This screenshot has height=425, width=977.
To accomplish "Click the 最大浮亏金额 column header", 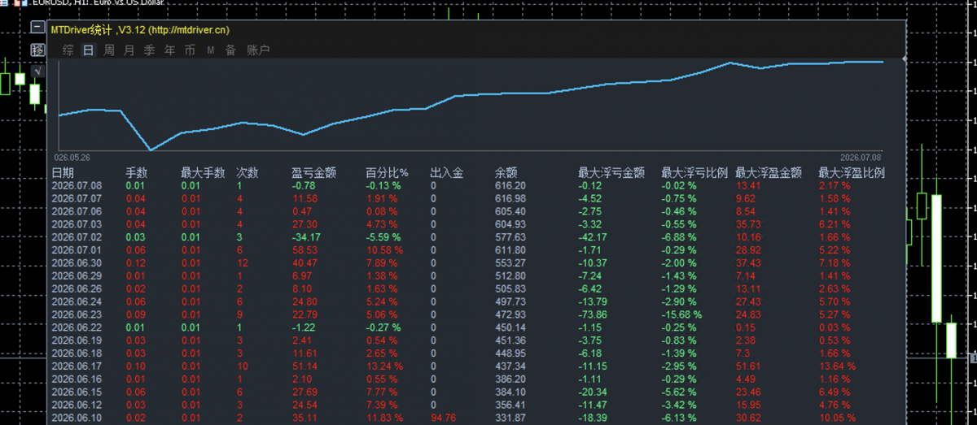I will 611,173.
